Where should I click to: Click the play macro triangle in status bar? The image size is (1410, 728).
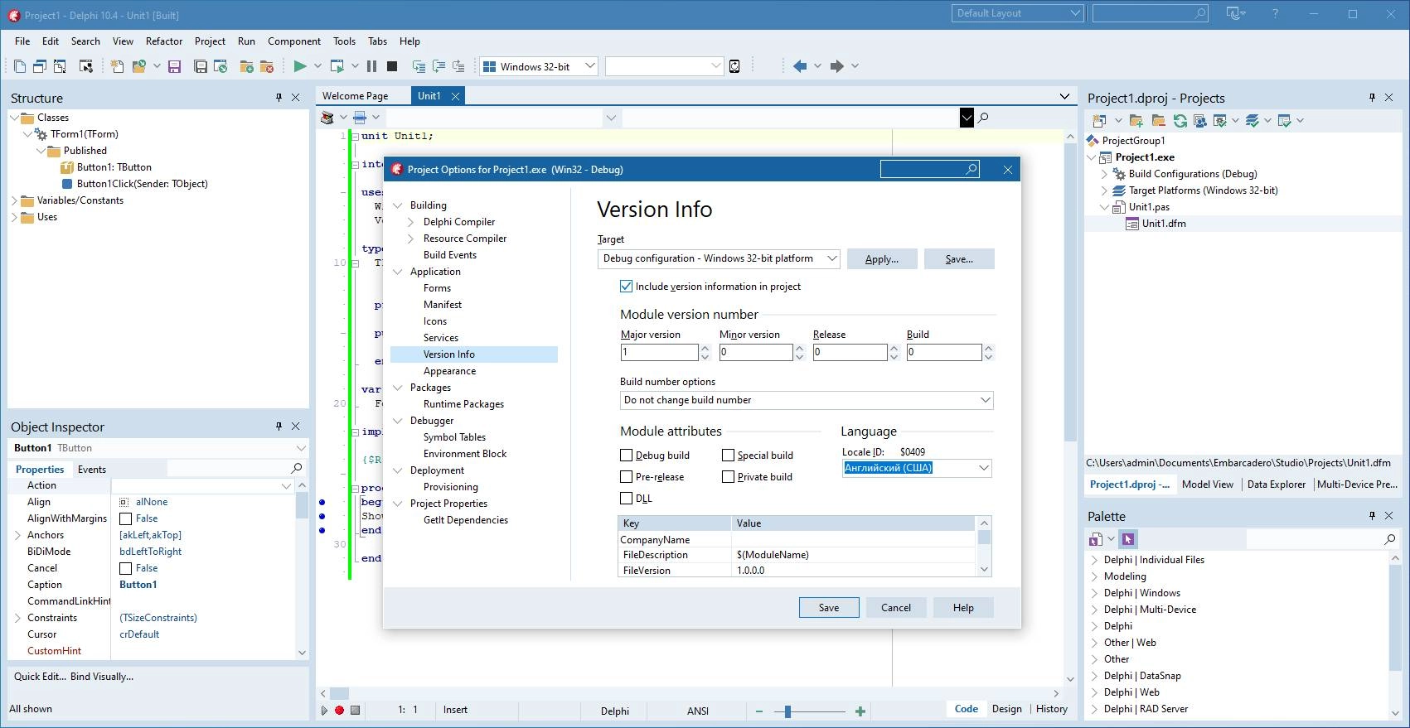324,710
